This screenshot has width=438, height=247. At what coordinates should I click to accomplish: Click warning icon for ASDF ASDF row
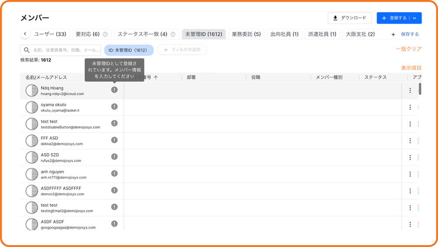(114, 224)
